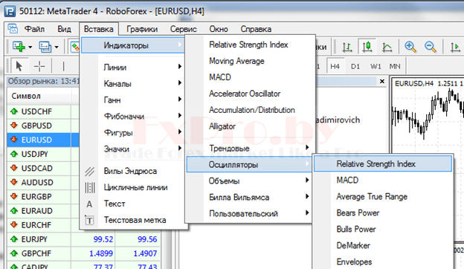Viewport: 464px width, 269px height.
Task: Click the 1.4899 bid value for GBPCHF
Action: click(101, 253)
